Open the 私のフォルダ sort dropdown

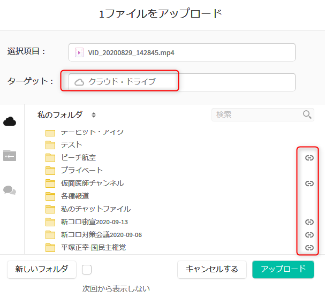click(94, 115)
